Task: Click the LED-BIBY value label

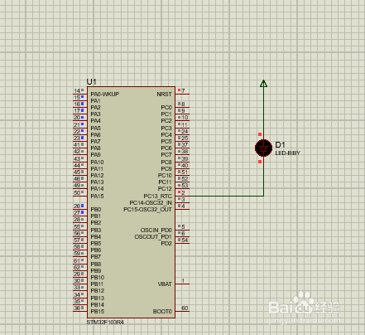Action: (x=287, y=153)
